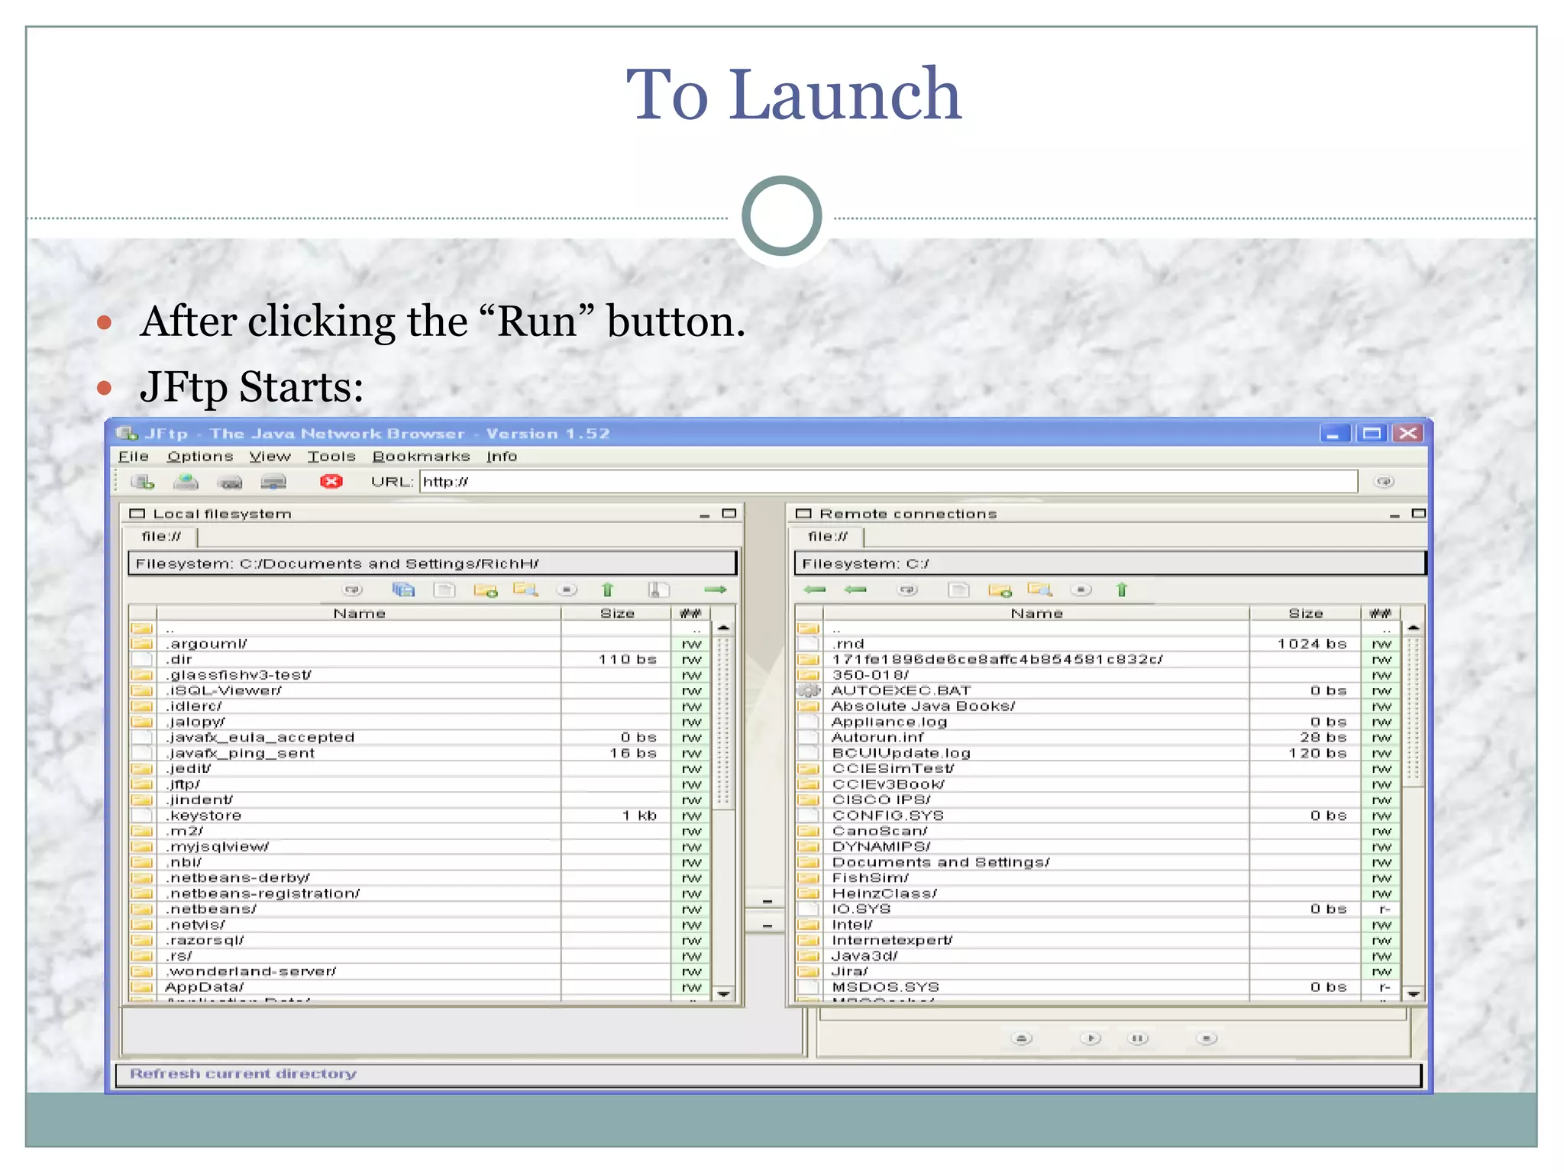Click the new folder icon in the local panel
The image size is (1564, 1173).
pos(485,590)
